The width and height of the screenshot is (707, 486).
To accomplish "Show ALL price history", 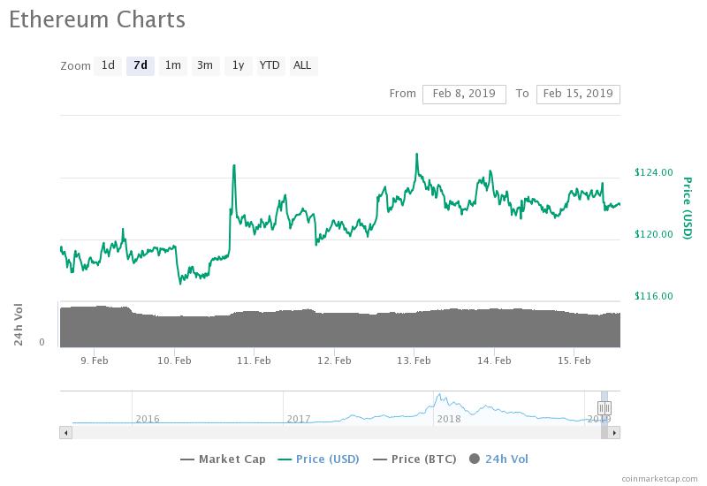I will tap(302, 65).
